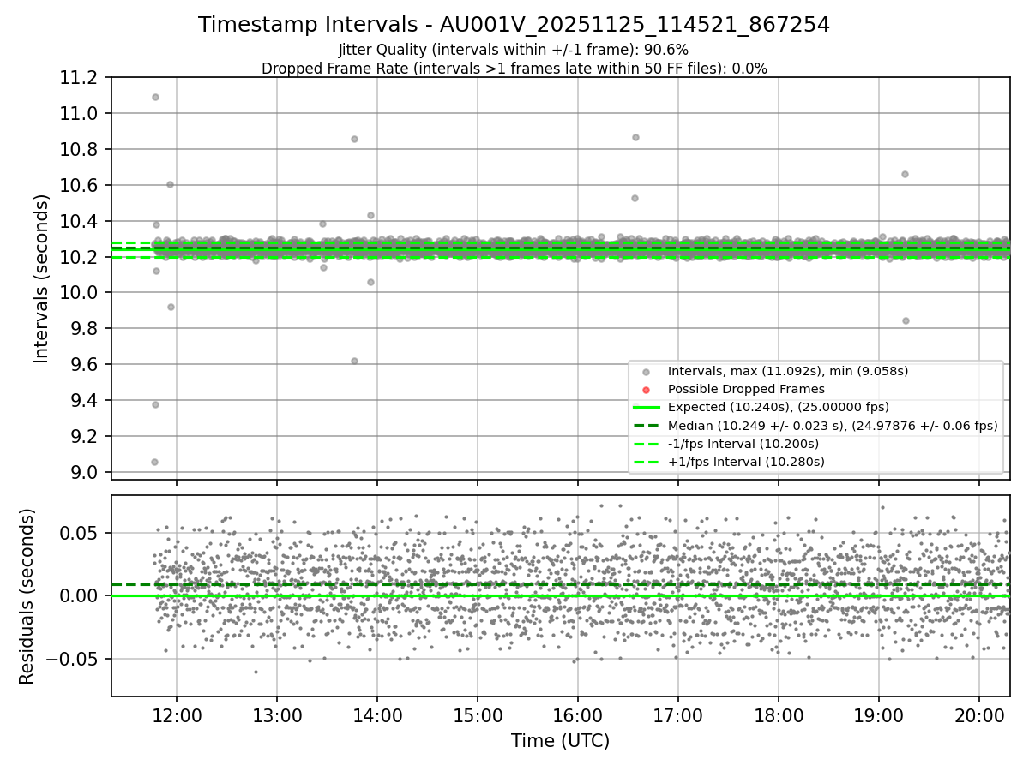This screenshot has width=1029, height=771.
Task: Click the legend entry 'Median (10.249 +/- 0.023 s)'
Action: [x=833, y=425]
